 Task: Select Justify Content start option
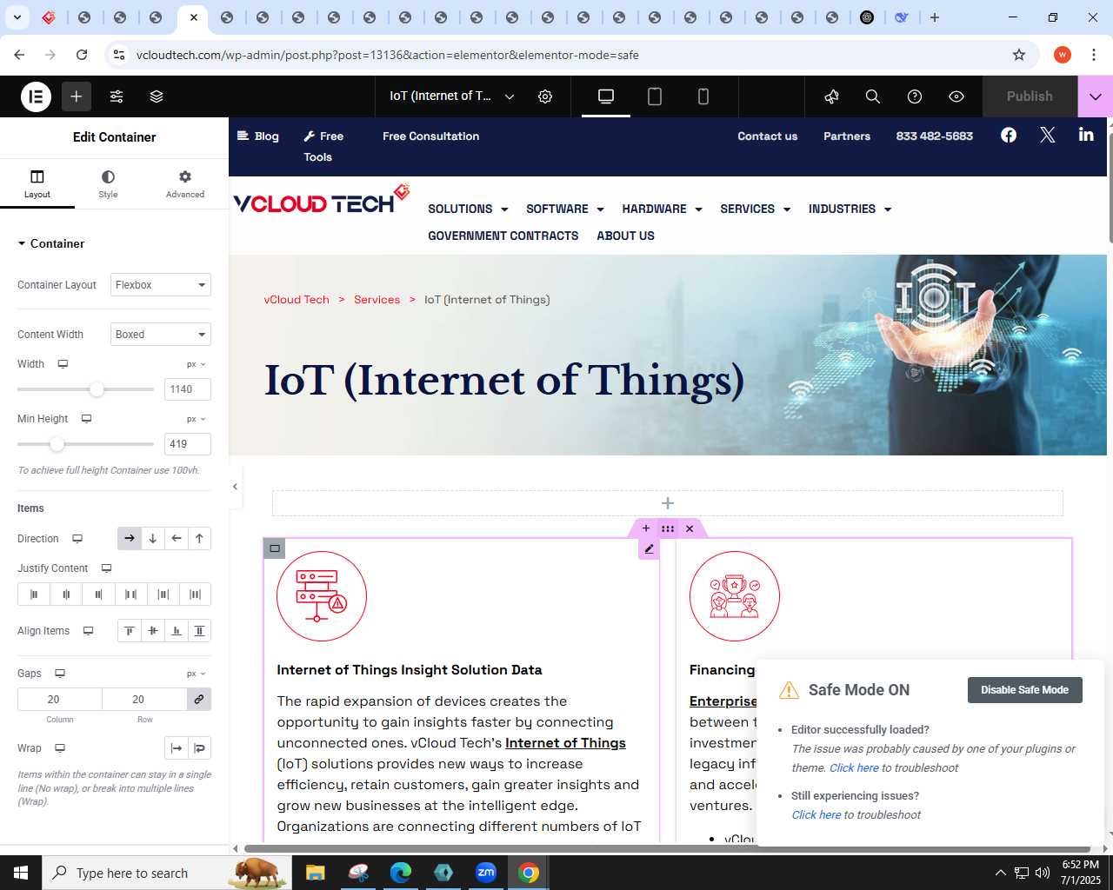[x=34, y=594]
